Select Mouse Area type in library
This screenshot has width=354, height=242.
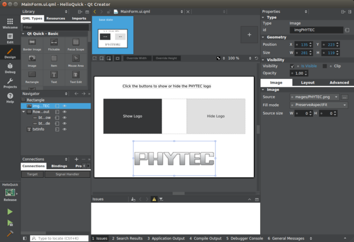point(76,61)
